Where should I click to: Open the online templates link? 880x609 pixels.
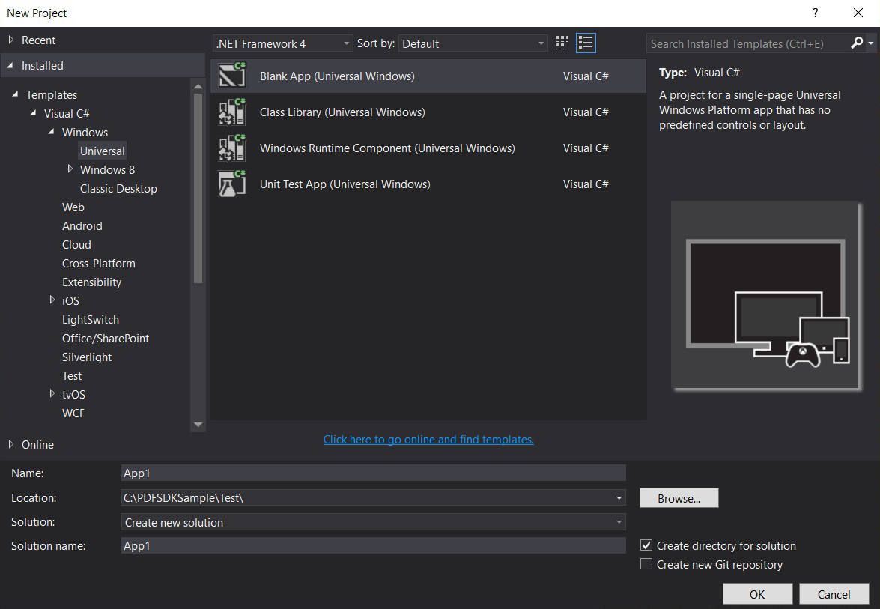428,440
